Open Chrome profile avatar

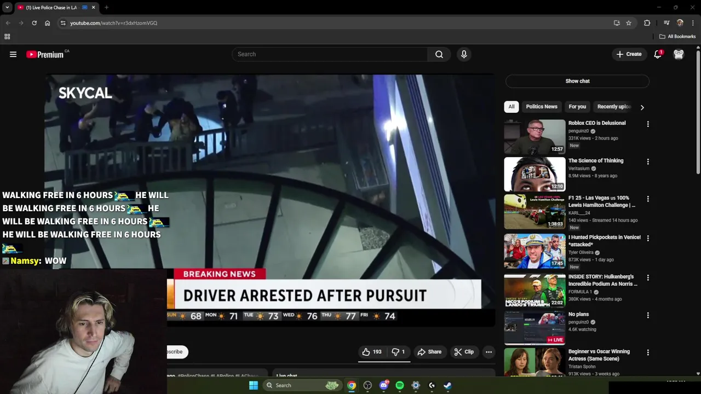680,23
